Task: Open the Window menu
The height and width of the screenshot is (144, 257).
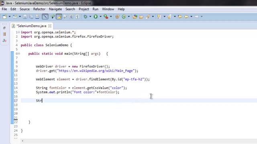Action: (x=108, y=9)
